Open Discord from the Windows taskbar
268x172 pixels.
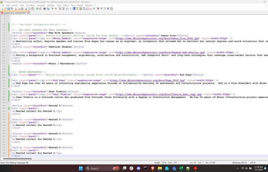[x=138, y=169]
